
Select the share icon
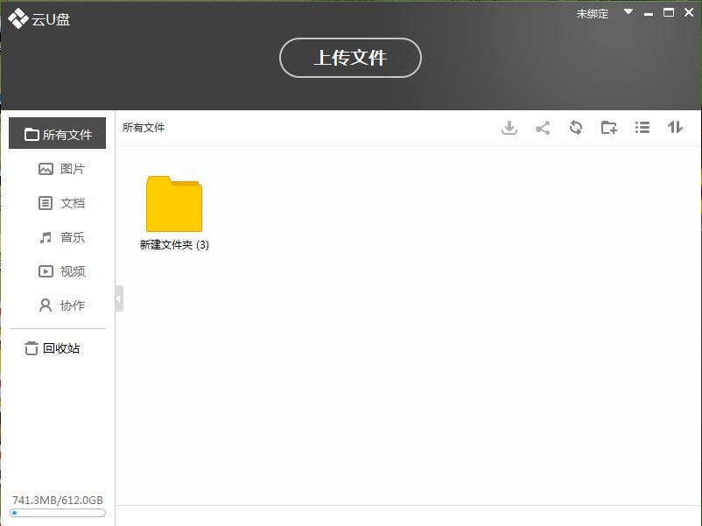pos(543,127)
